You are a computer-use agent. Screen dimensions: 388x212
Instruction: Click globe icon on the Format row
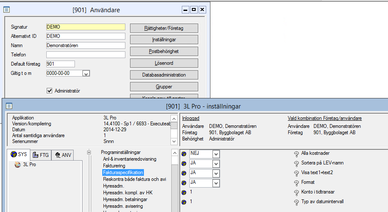[x=183, y=183]
